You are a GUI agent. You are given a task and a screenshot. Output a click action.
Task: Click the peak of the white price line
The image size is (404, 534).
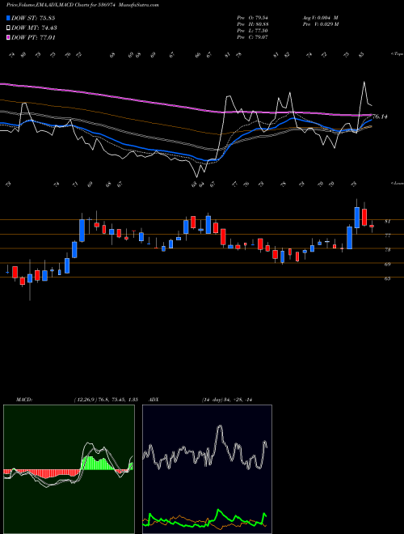pos(364,82)
